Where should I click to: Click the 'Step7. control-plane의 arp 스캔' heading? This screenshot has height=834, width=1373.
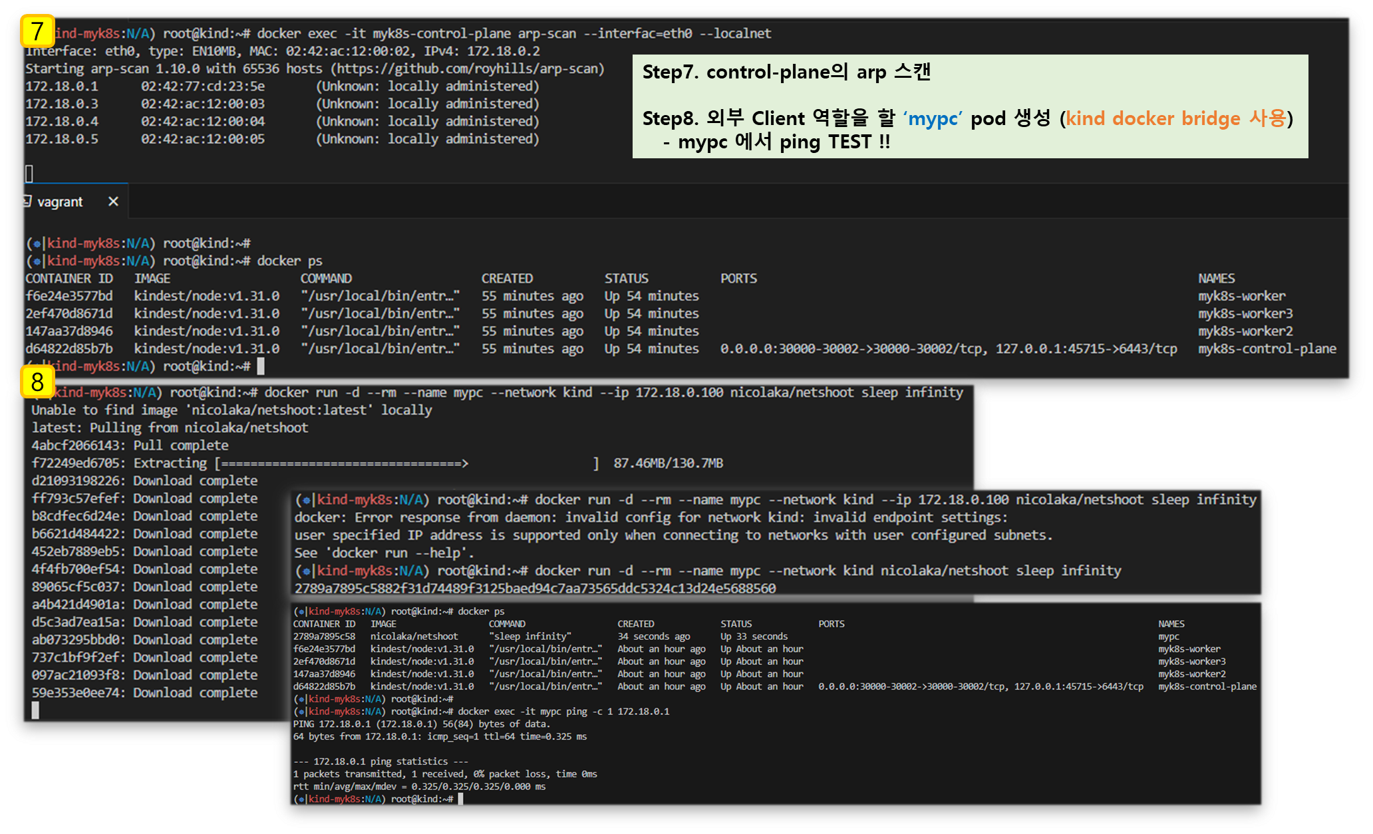pos(786,72)
